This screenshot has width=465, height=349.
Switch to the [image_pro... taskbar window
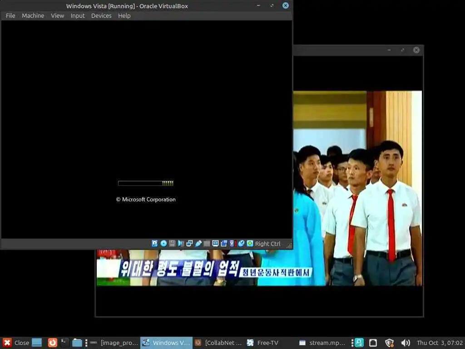[x=114, y=343]
